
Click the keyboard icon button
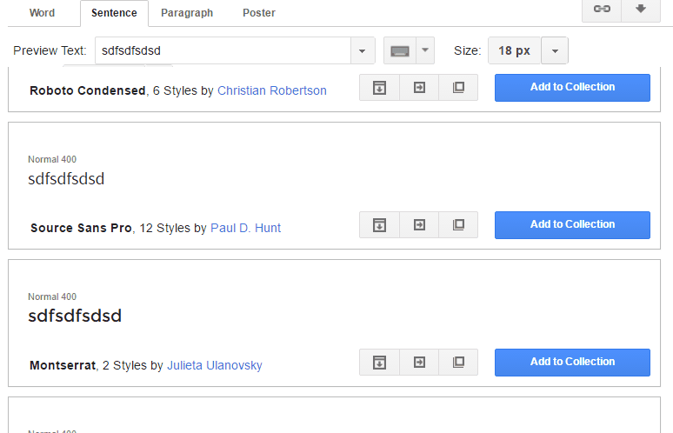399,50
